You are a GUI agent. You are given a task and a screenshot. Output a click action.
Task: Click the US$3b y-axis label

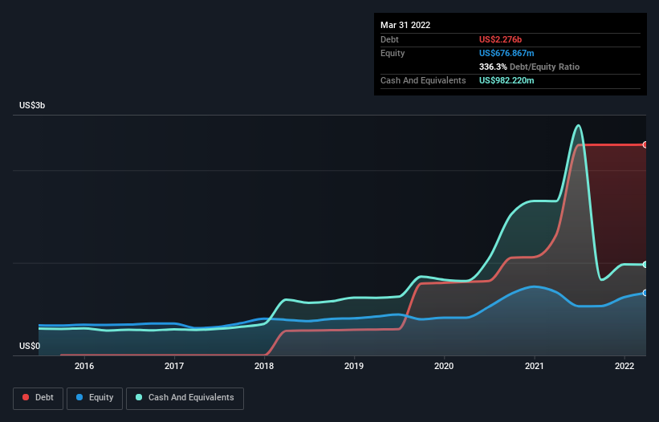pyautogui.click(x=32, y=105)
